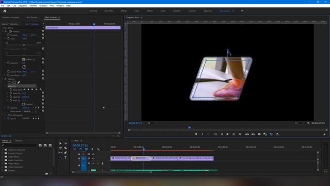Show more workspaces overflow chevron
Image resolution: width=330 pixels, height=186 pixels.
click(242, 11)
